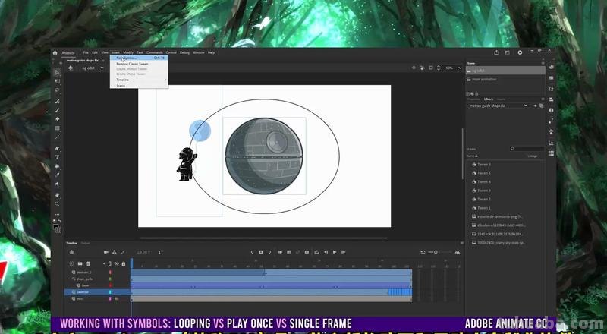The height and width of the screenshot is (334, 607).
Task: Click the Clip content outside stage icon
Action: [431, 68]
